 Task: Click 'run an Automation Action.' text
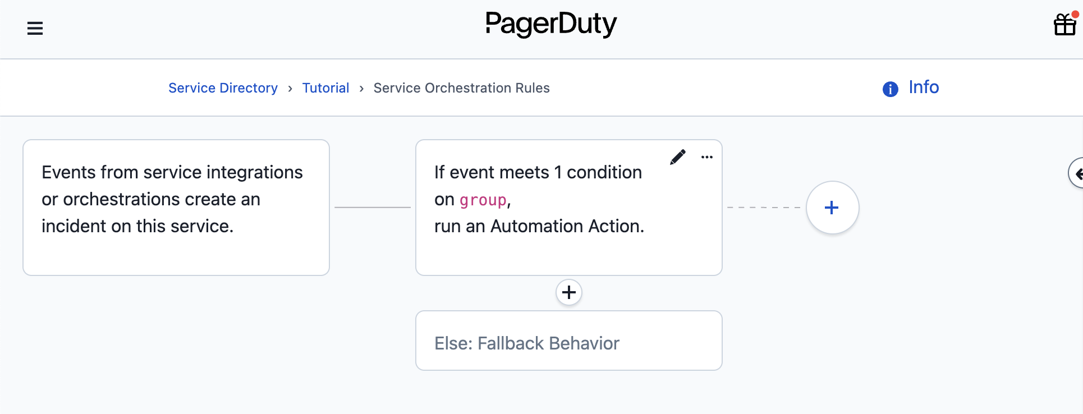coord(539,226)
